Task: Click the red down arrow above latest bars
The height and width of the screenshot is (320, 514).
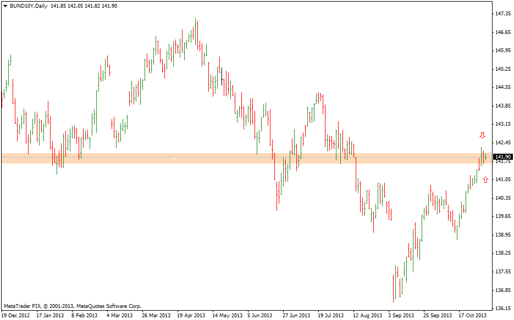Action: (482, 136)
